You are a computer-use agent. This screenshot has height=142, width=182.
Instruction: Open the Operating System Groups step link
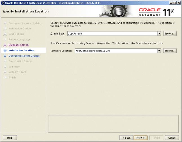tap(24, 56)
